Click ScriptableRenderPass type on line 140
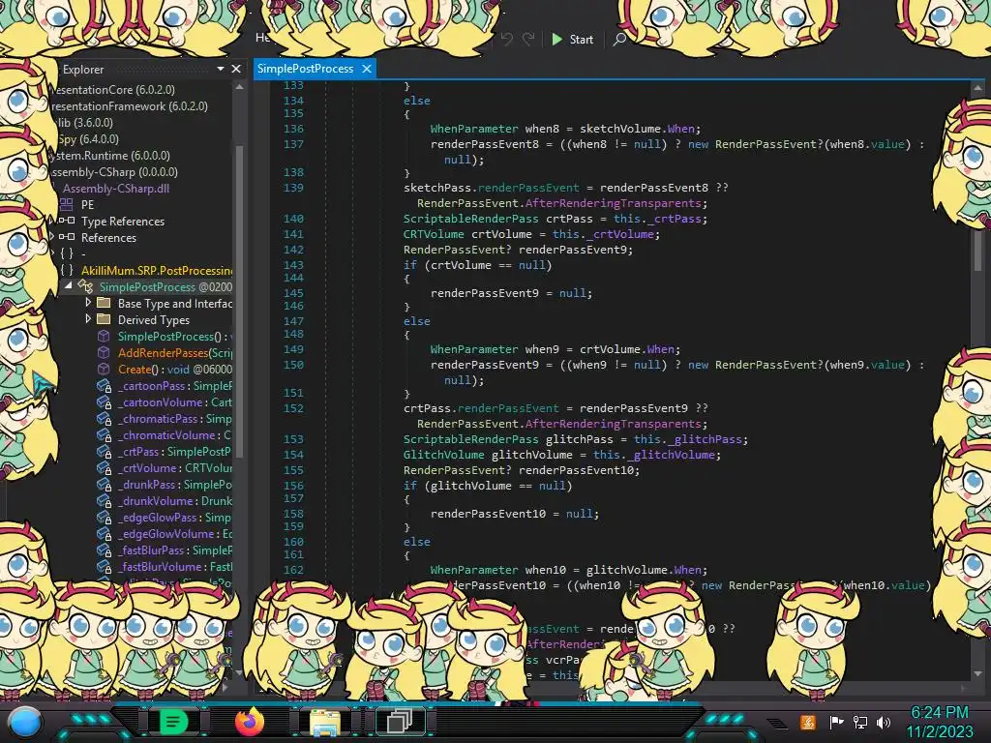 [x=471, y=219]
